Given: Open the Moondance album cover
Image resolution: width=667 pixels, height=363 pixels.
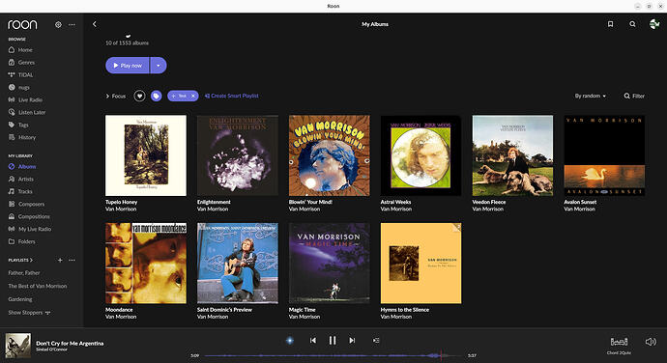Looking at the screenshot, I should coord(146,264).
